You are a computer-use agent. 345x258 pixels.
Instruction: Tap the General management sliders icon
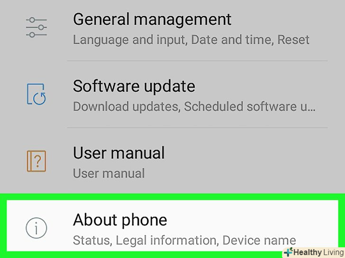pyautogui.click(x=36, y=27)
